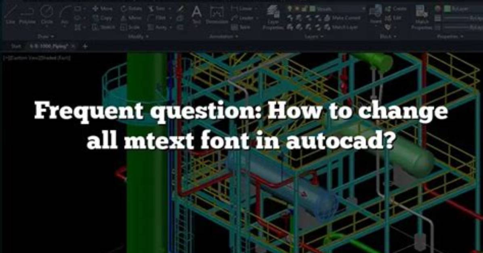Toggle the layer freeze sun icon

[x=296, y=9]
